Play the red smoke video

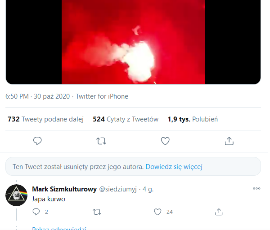tap(133, 42)
